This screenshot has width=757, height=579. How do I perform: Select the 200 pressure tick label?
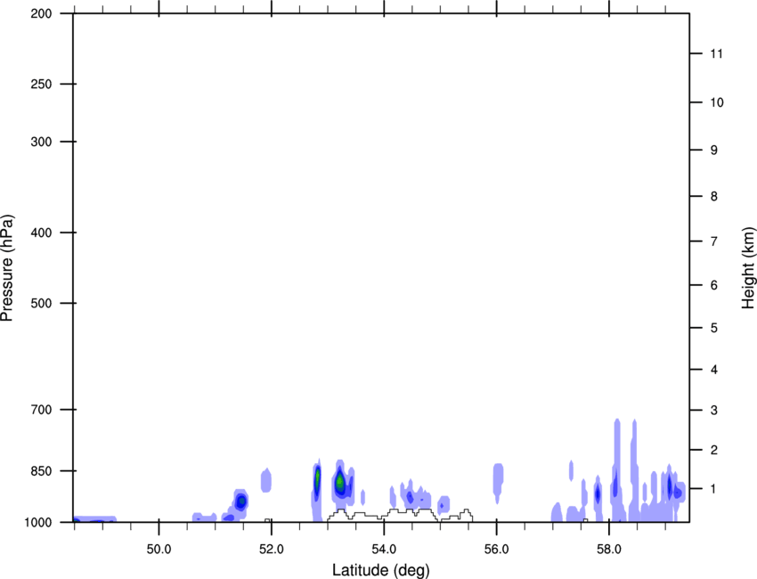pyautogui.click(x=41, y=13)
